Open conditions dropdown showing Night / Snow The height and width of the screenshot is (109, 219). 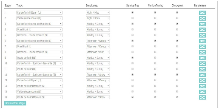(x=98, y=18)
